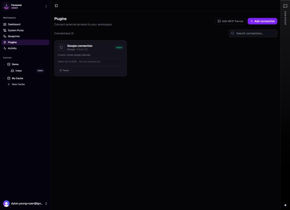The width and height of the screenshot is (290, 210).
Task: Click the Demo cache database icon
Action: [8, 64]
